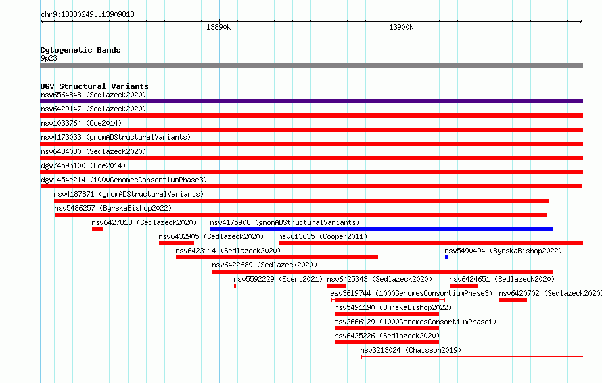This screenshot has height=383, width=602.
Task: Open nsv5491190 (ByrskaBishop2022) label
Action: [393, 307]
